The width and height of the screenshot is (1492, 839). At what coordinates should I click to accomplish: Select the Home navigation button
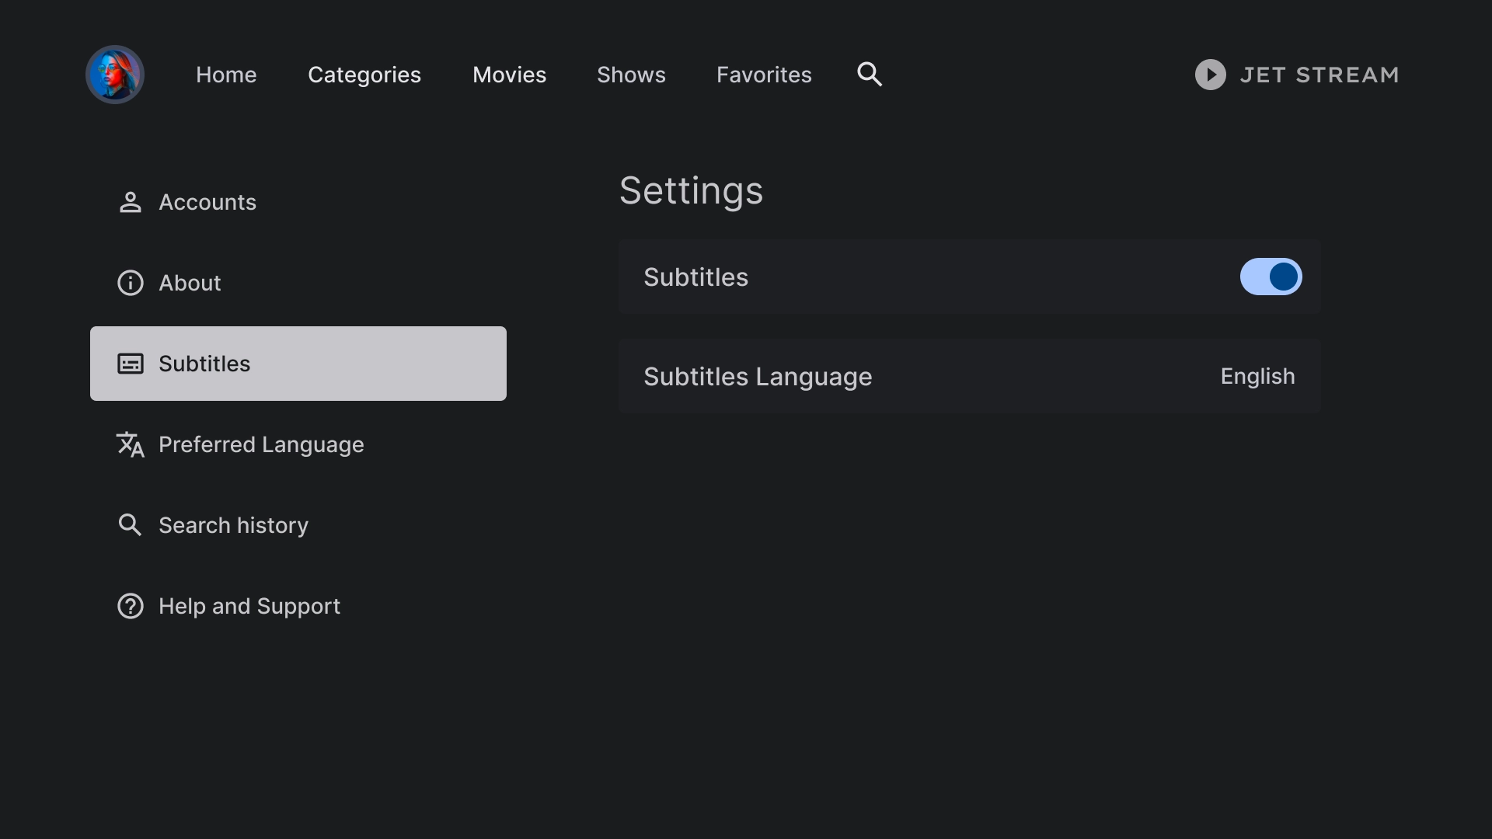(226, 74)
